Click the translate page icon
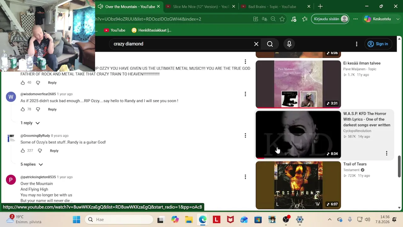The height and width of the screenshot is (227, 403). (x=264, y=19)
